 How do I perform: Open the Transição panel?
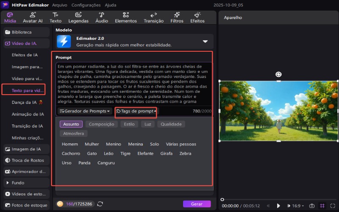point(153,18)
